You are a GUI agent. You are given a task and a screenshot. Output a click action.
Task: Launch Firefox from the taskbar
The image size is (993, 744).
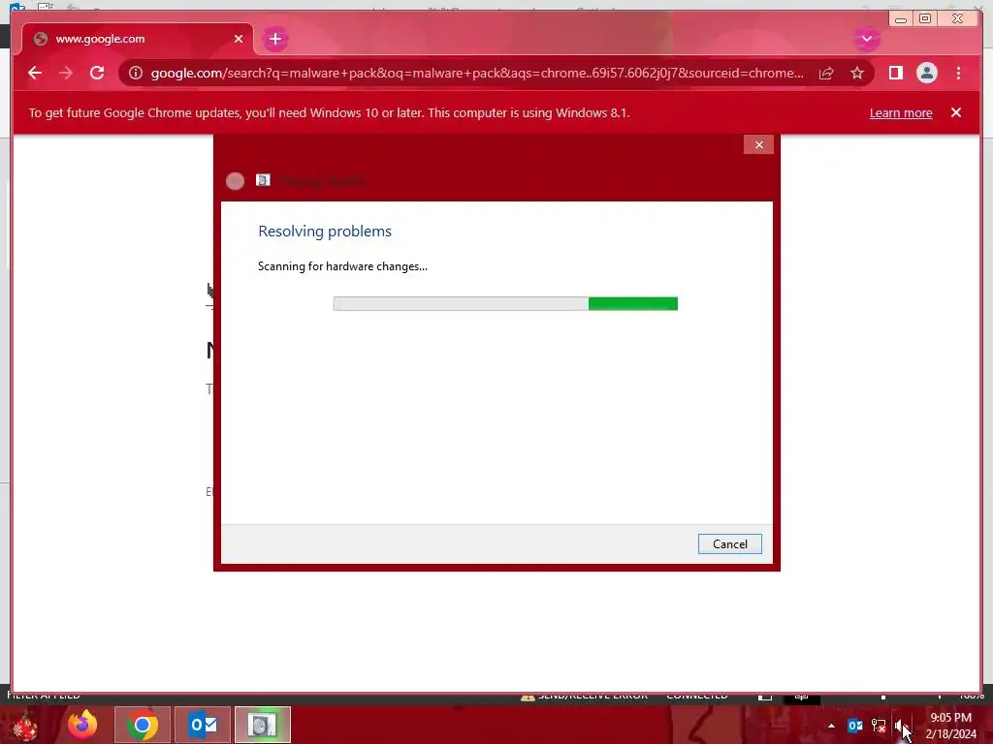[82, 725]
